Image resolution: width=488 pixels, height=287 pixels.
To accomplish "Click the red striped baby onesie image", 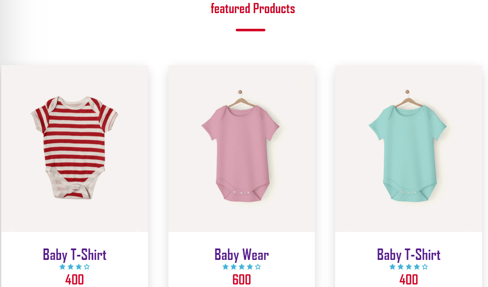I will click(74, 149).
